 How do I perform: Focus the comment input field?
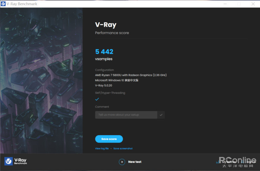coord(126,115)
